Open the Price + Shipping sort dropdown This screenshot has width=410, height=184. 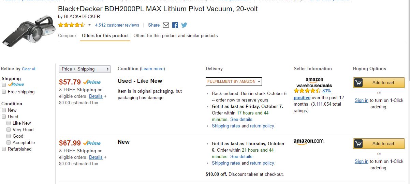[x=85, y=69]
